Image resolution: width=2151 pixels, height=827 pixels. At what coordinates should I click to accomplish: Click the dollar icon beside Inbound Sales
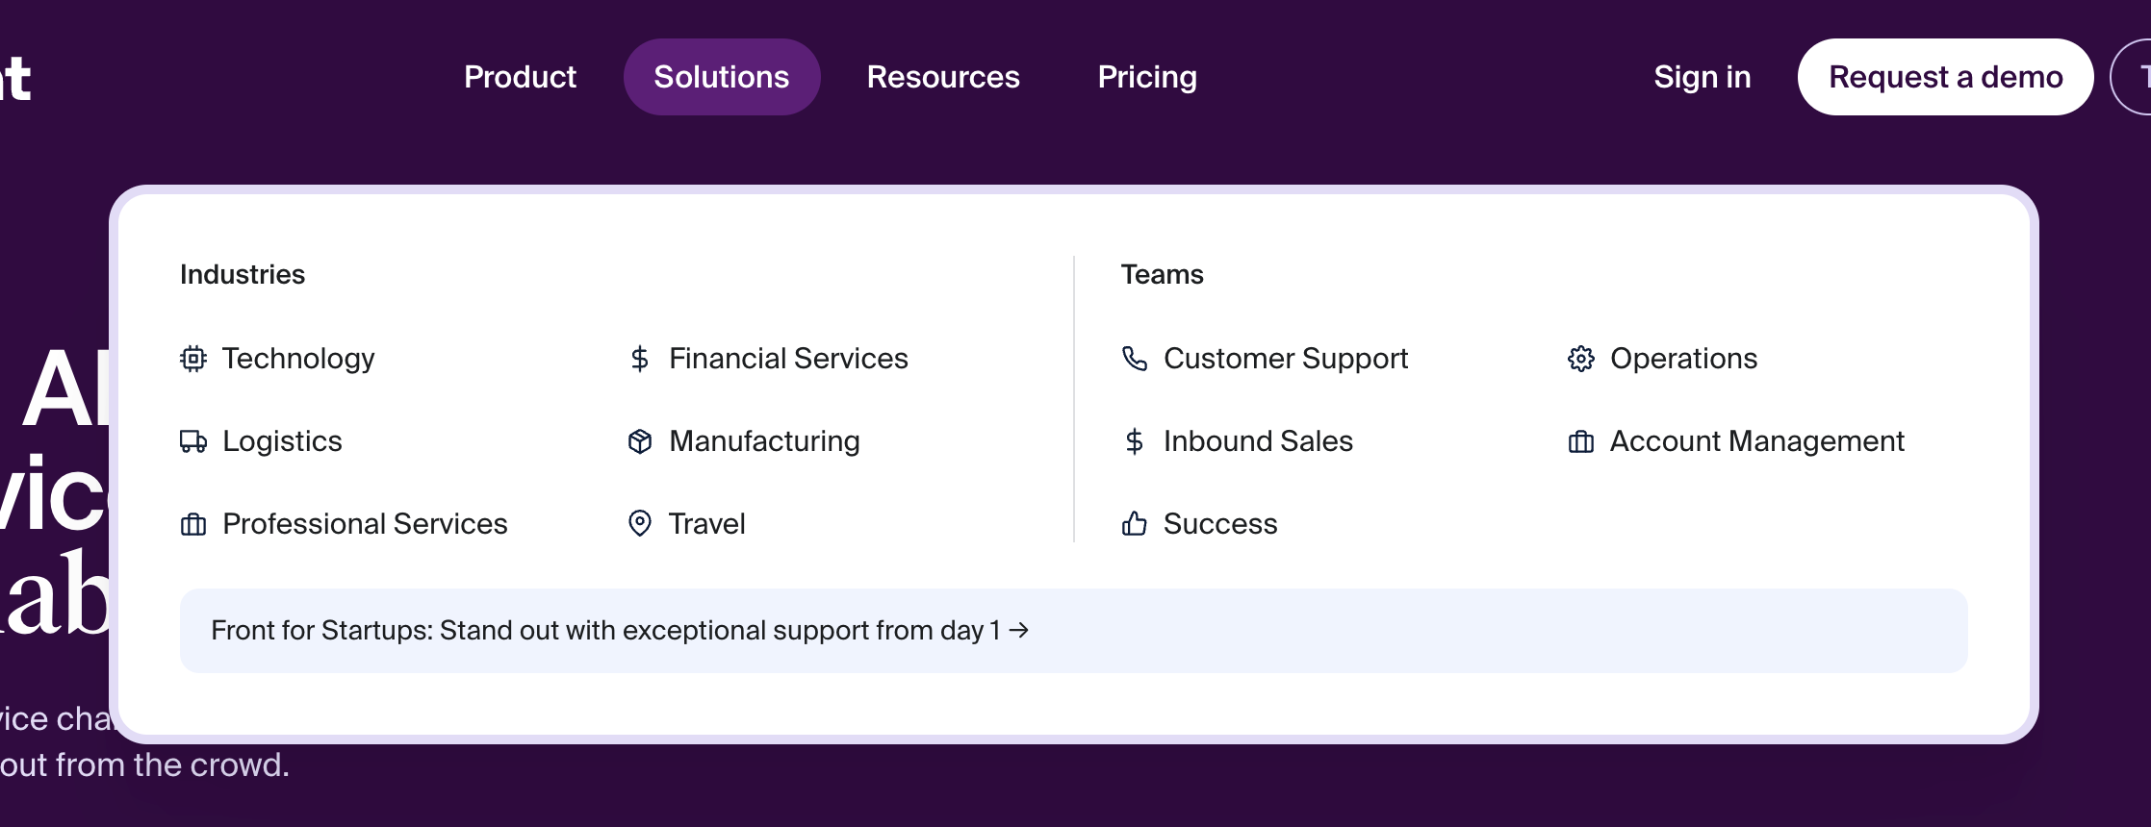1135,441
